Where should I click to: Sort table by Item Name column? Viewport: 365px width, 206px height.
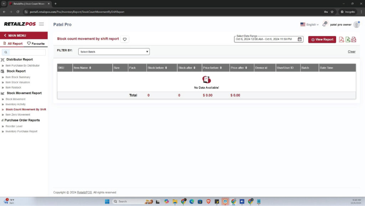pyautogui.click(x=82, y=68)
